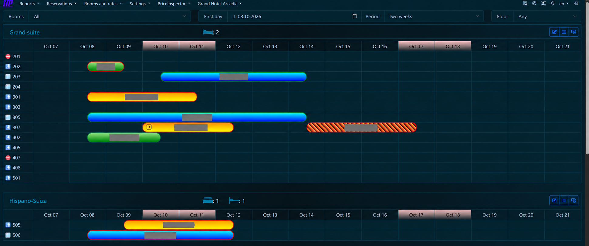Click the gear settings icon in the top bar

[534, 3]
